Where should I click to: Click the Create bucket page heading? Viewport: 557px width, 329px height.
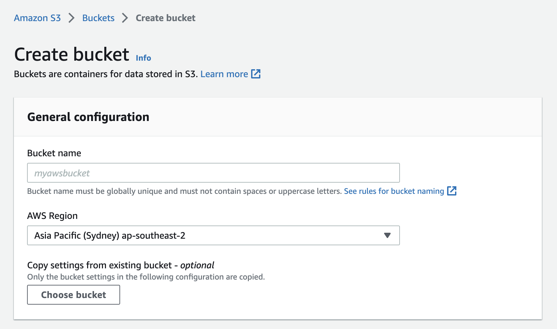tap(72, 54)
